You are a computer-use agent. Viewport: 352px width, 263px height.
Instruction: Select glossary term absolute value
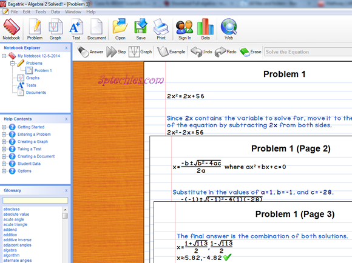pyautogui.click(x=16, y=214)
